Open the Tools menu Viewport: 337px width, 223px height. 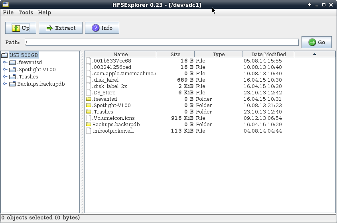[26, 12]
